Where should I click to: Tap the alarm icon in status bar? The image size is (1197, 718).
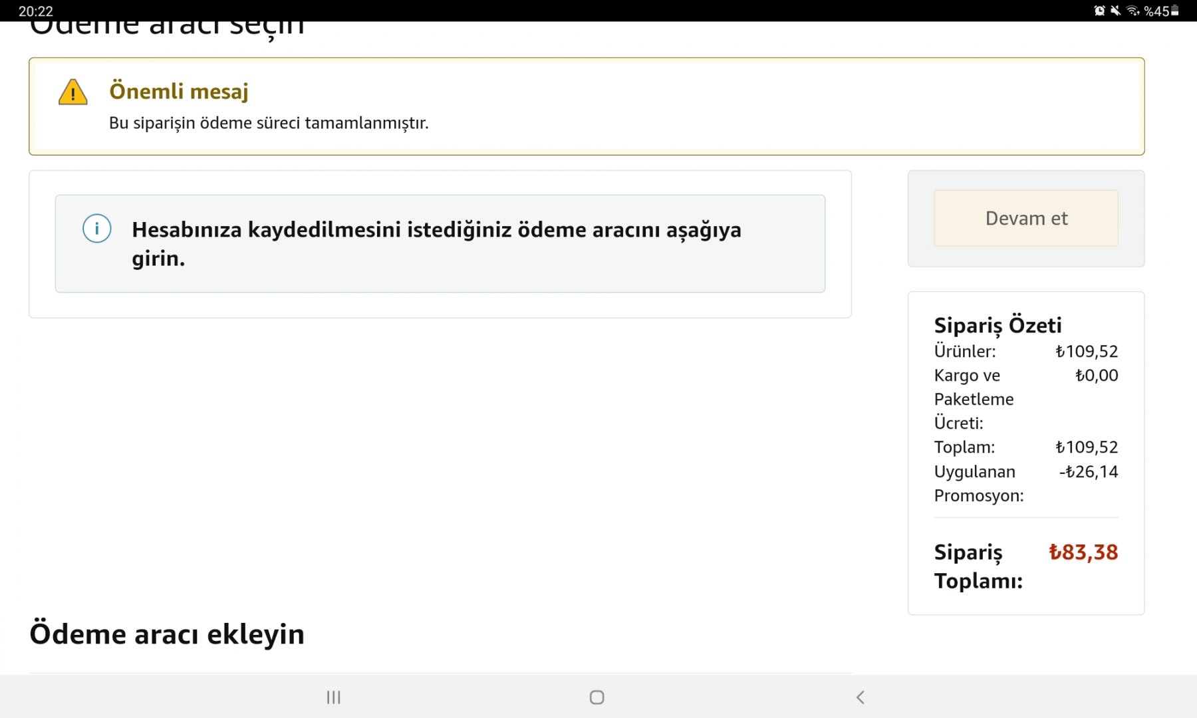click(1100, 11)
